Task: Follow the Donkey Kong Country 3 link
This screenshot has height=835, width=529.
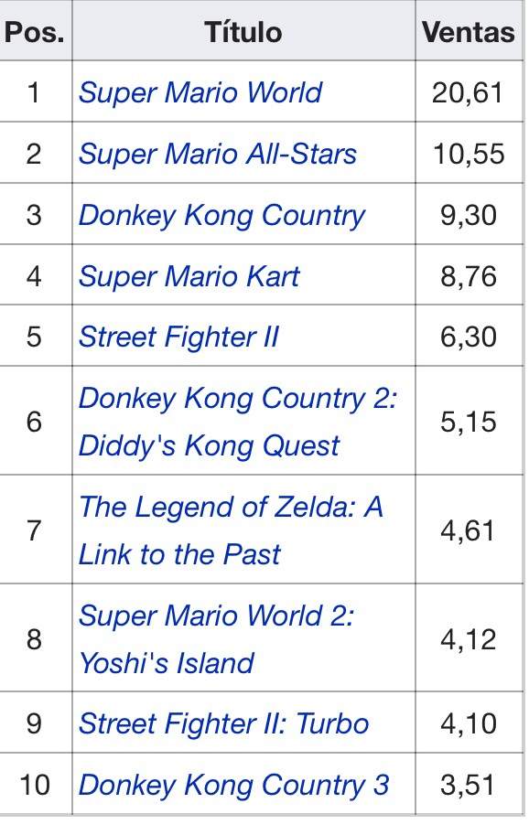Action: click(x=234, y=785)
